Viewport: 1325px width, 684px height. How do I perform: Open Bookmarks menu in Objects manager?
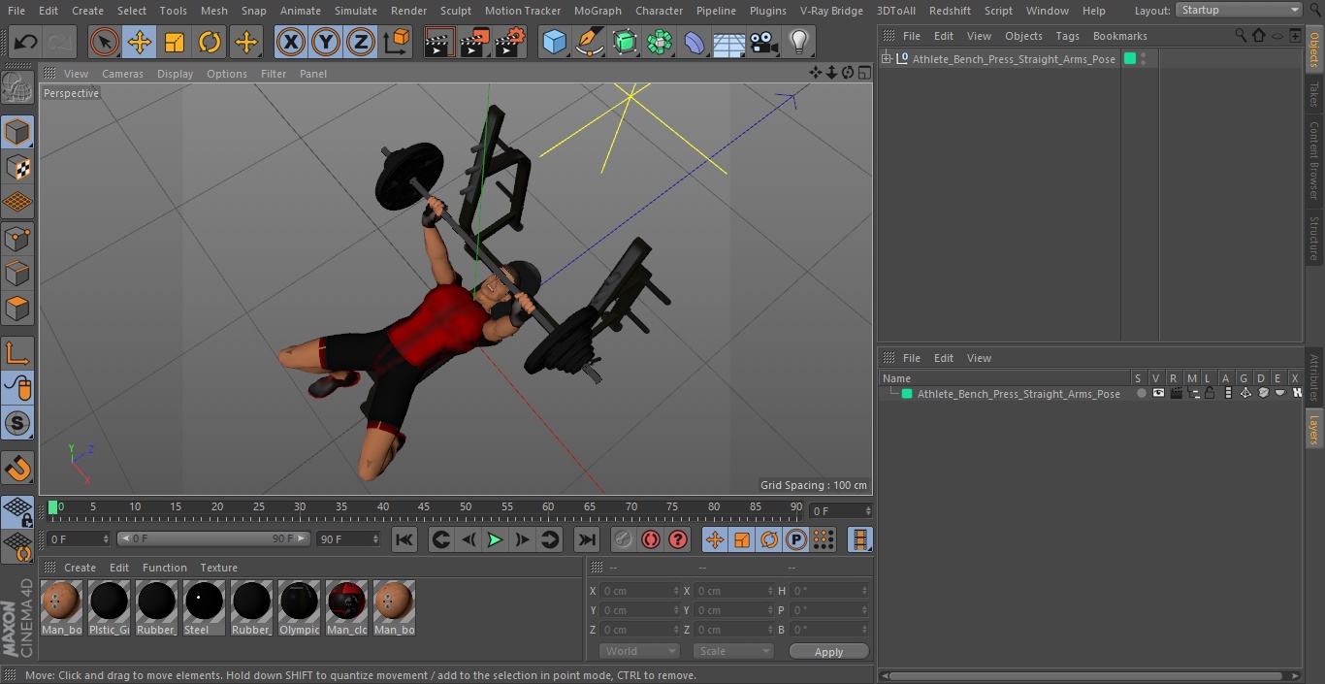click(1119, 36)
